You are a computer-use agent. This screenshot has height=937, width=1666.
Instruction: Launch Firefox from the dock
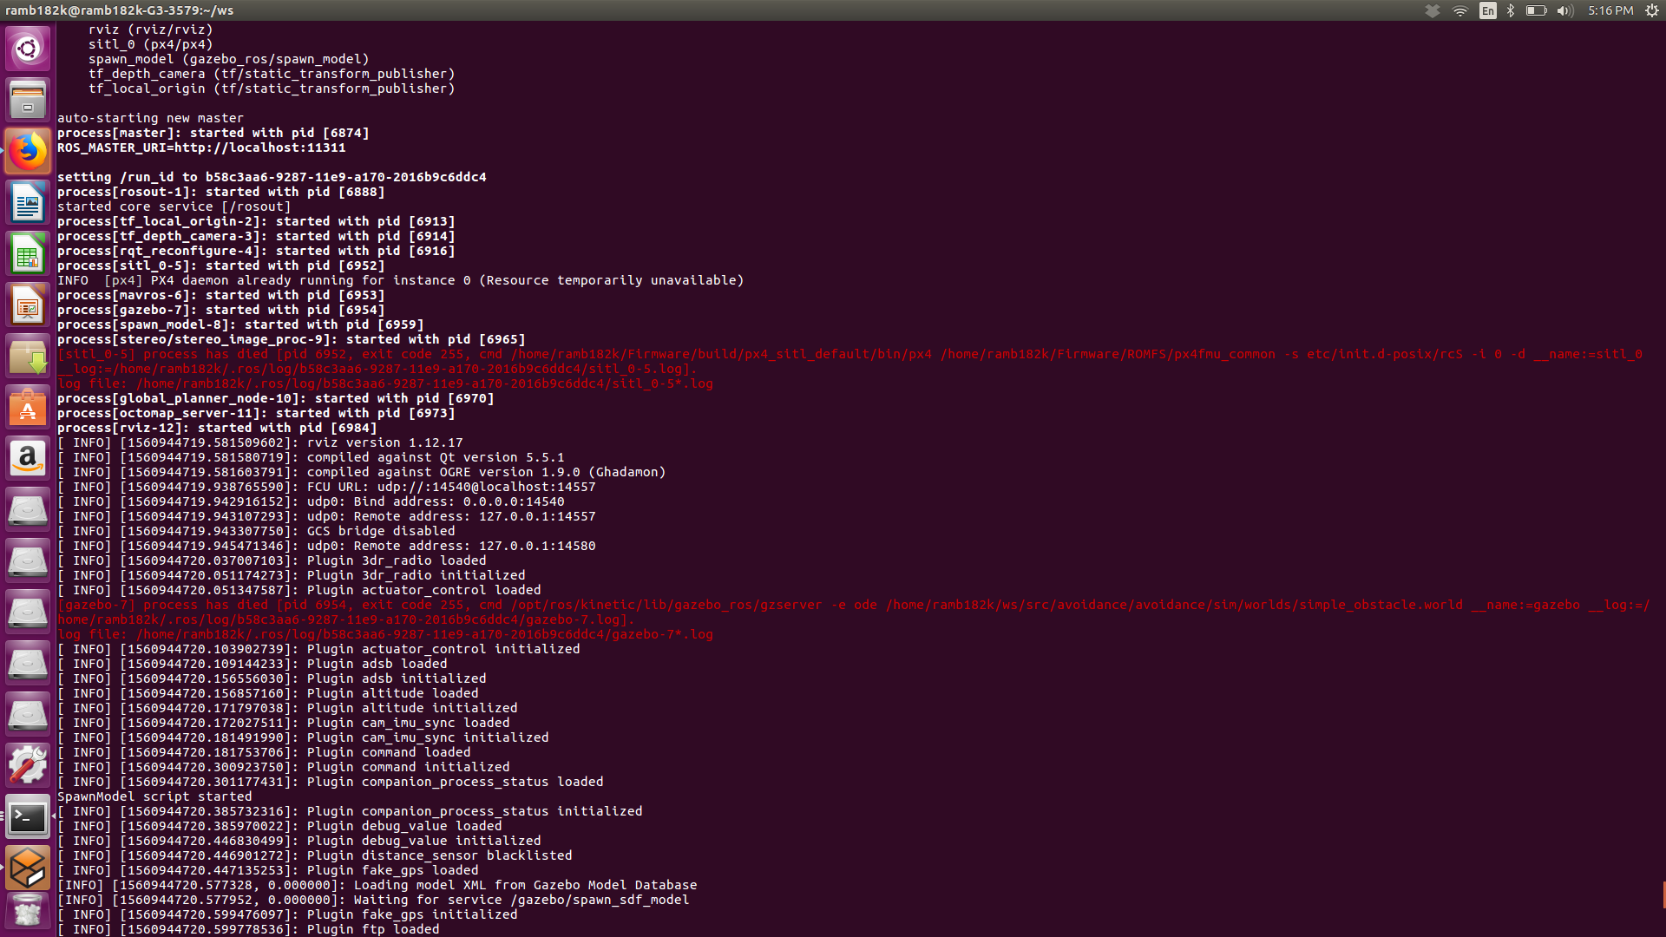(28, 151)
